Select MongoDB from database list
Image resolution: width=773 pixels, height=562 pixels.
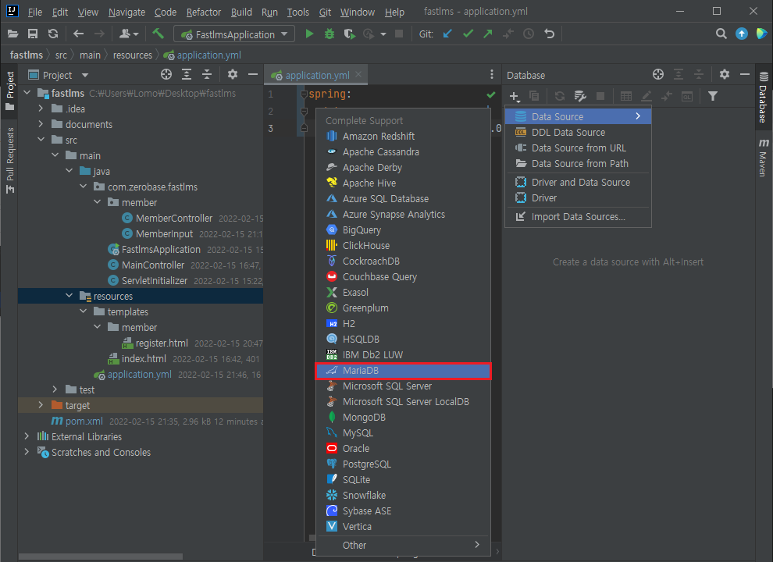[x=403, y=418]
